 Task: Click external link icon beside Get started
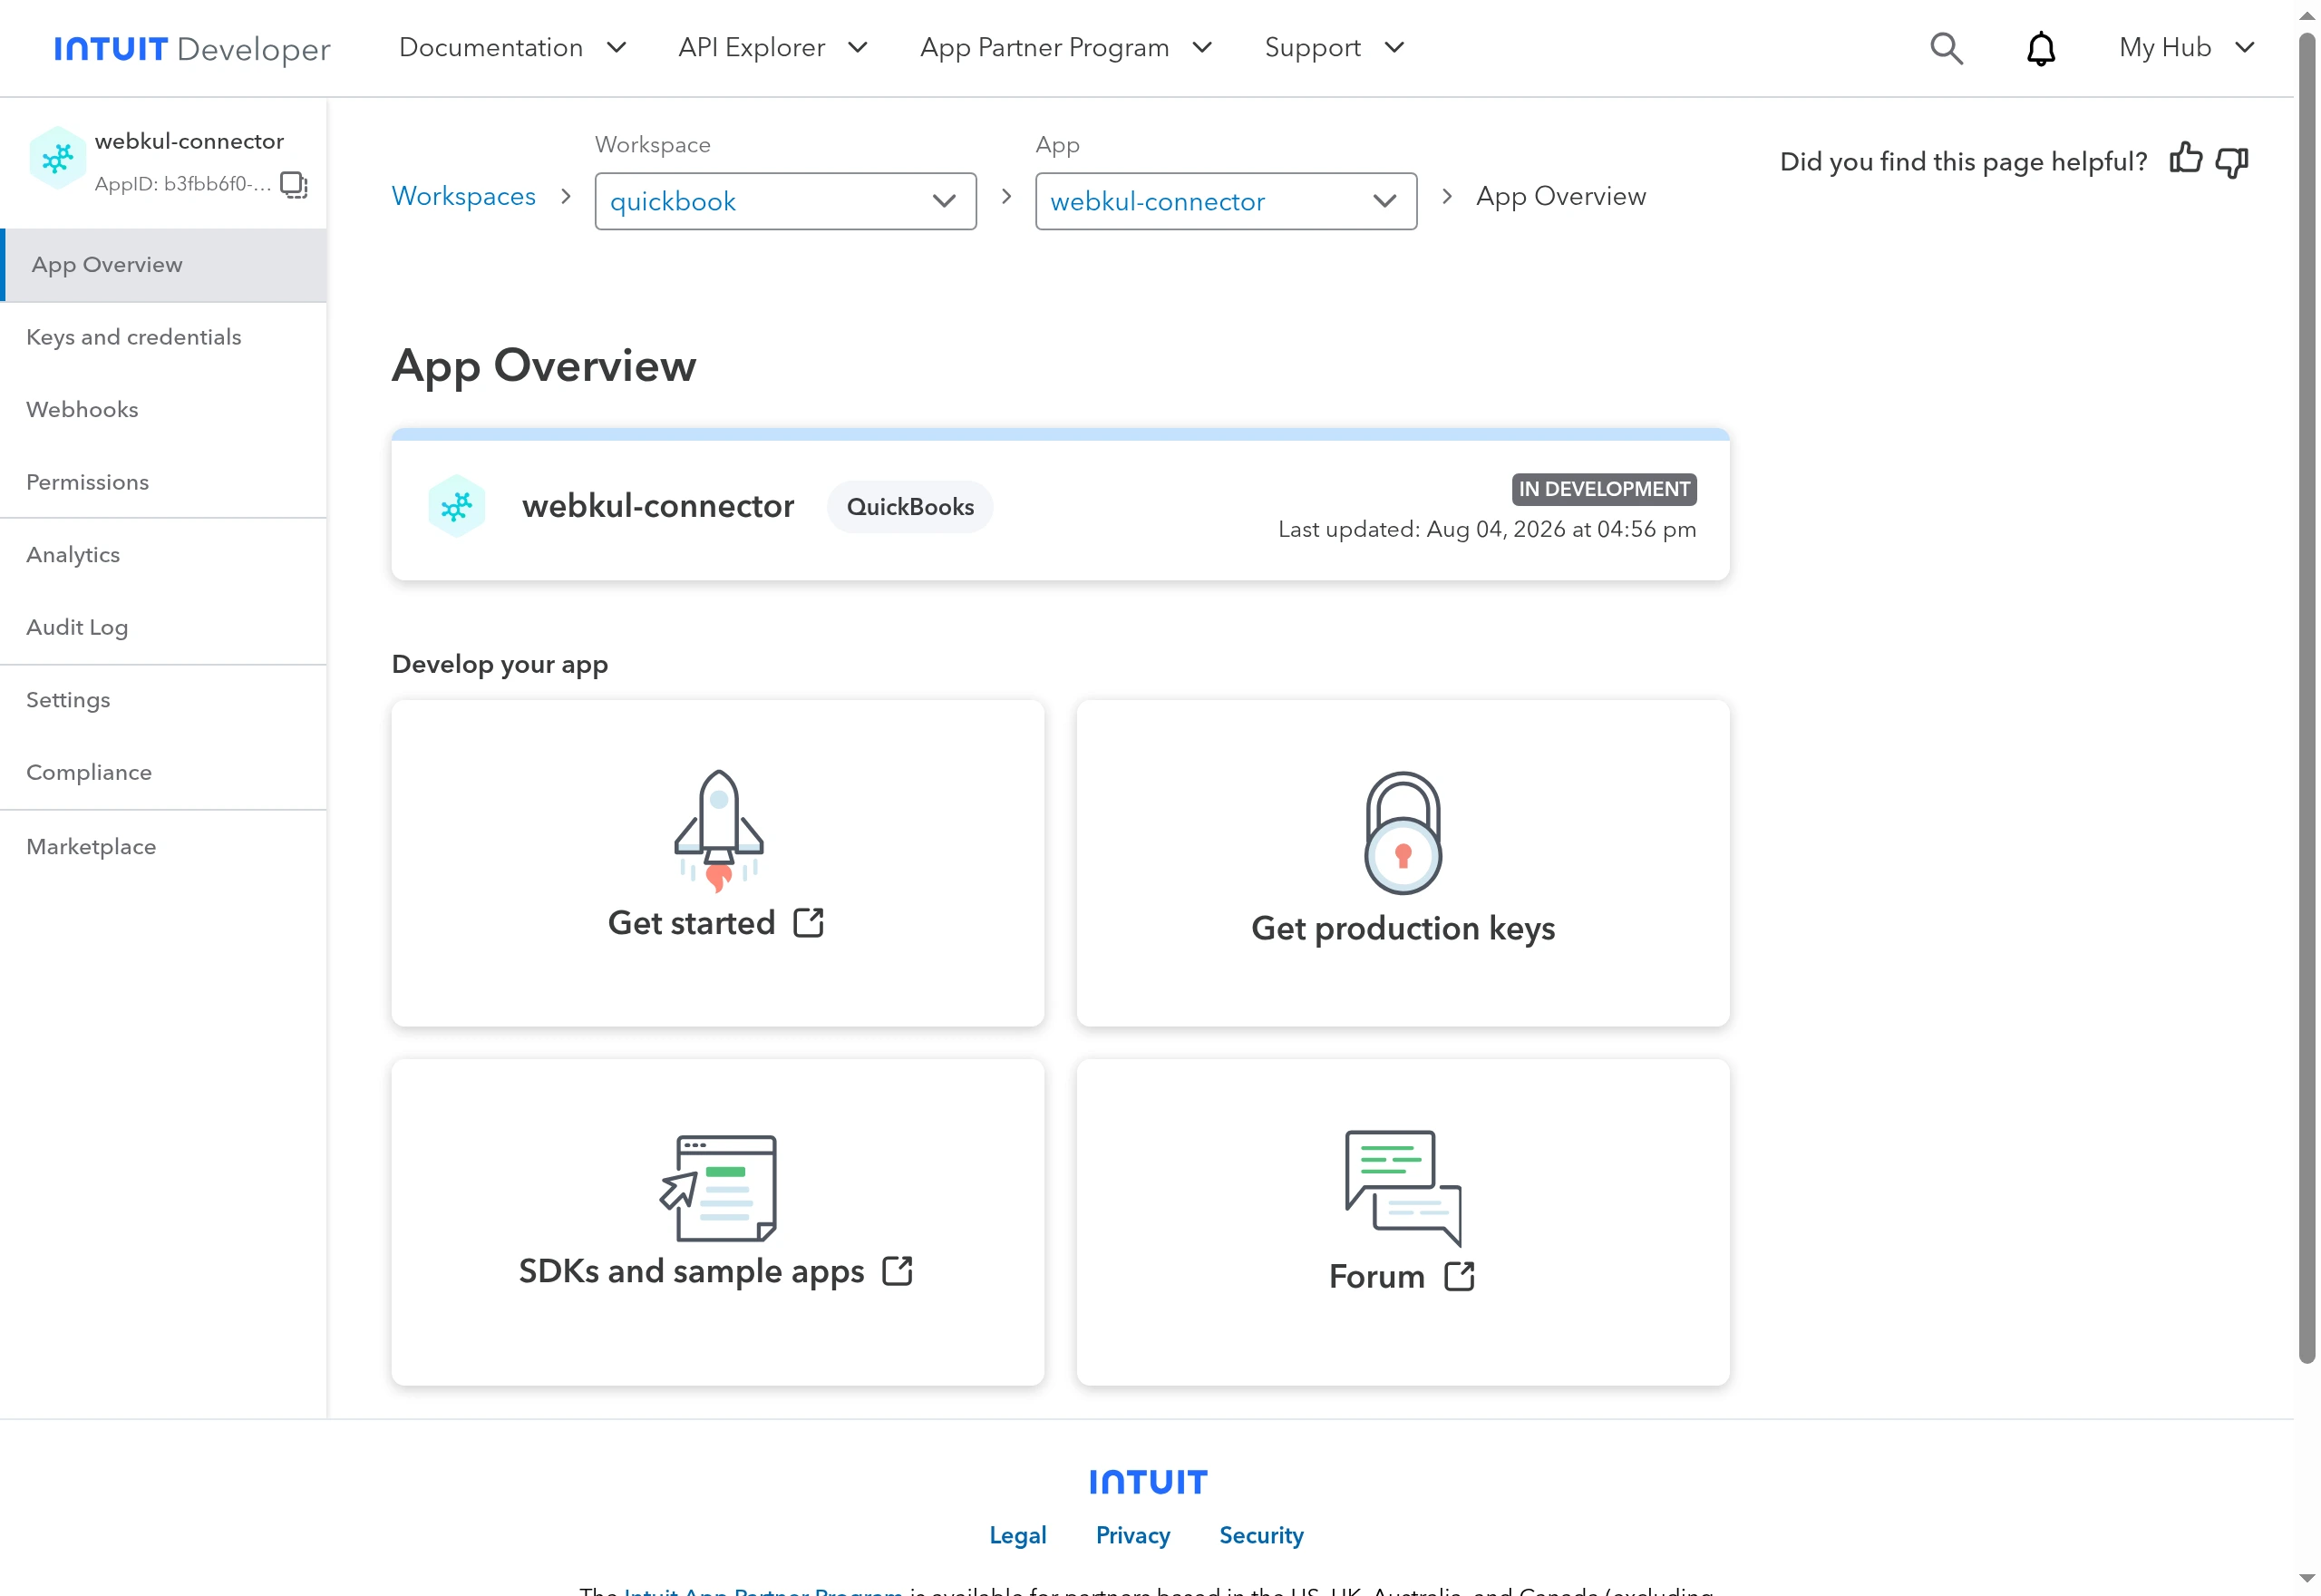click(809, 922)
